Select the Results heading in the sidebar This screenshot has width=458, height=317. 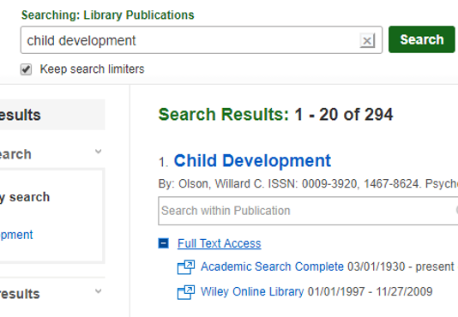[x=21, y=115]
